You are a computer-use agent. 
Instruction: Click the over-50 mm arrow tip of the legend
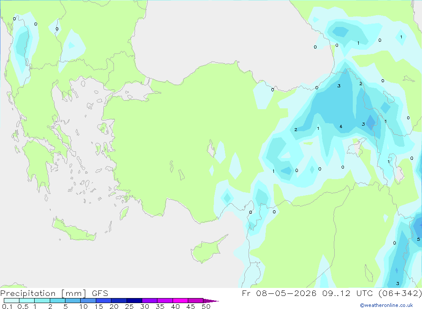click(x=211, y=301)
